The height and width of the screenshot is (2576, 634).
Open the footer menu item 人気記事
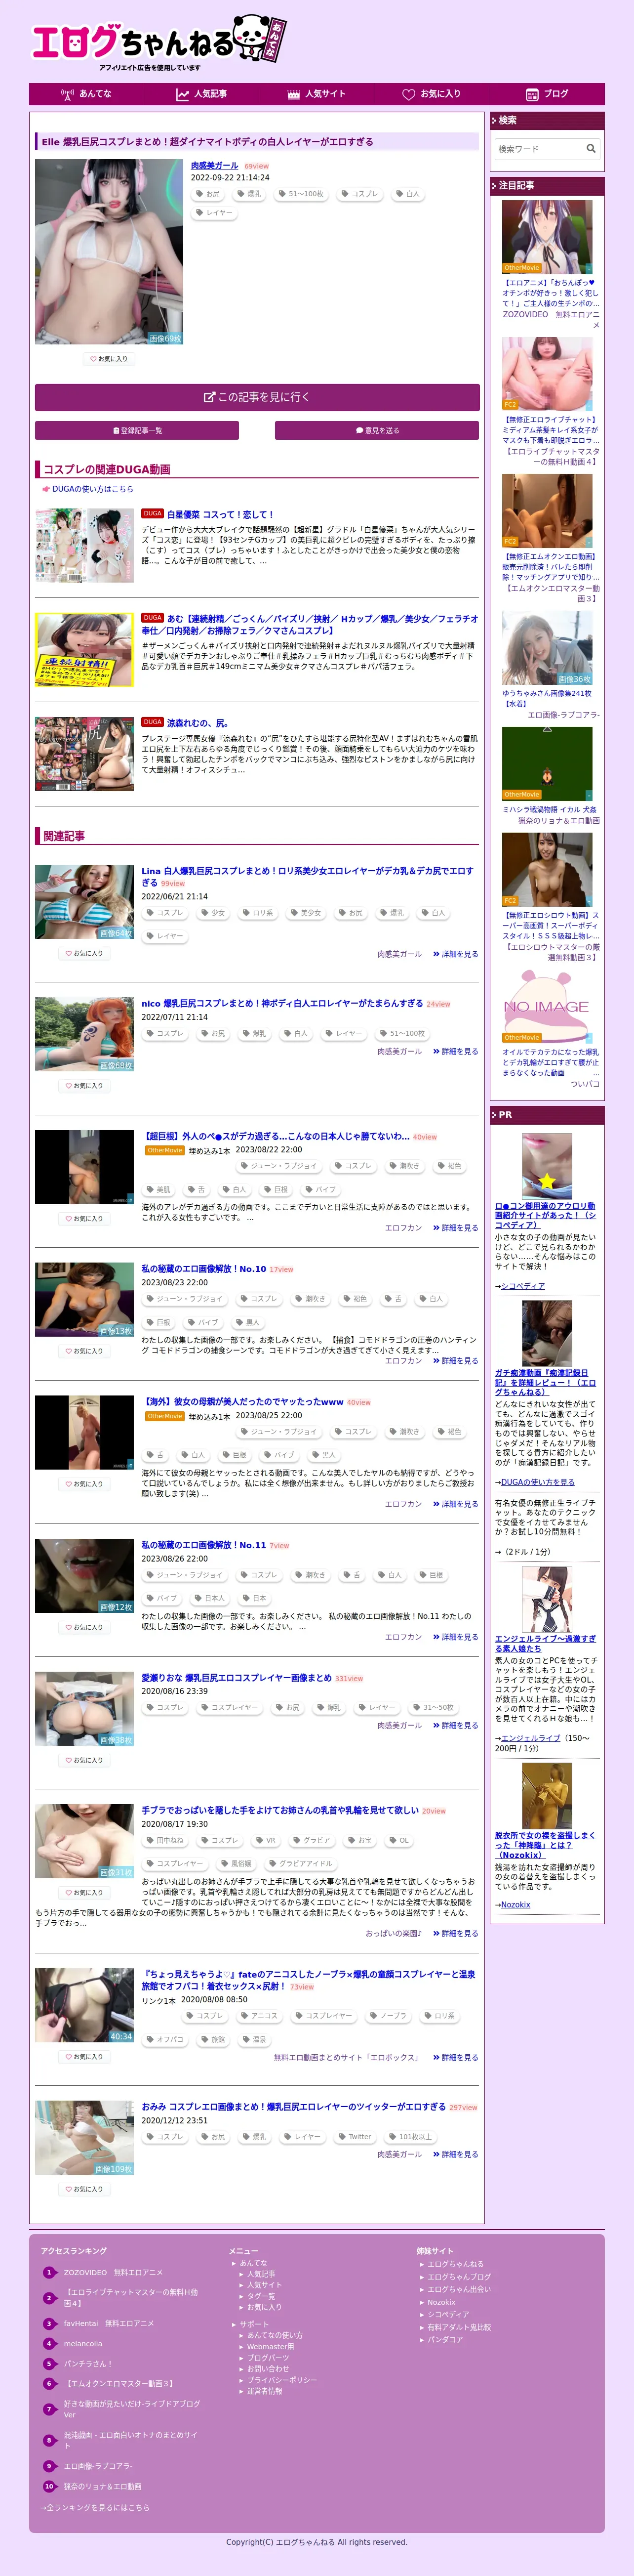(x=261, y=2274)
